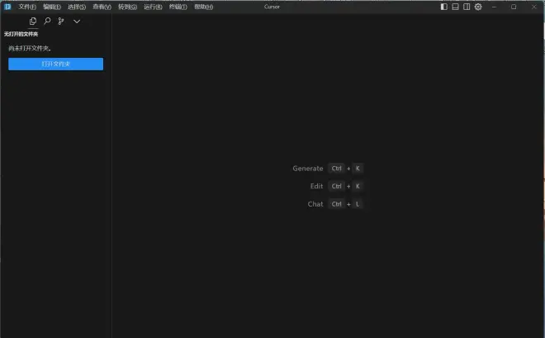Click the Cursor app logo icon
545x338 pixels.
[x=7, y=7]
